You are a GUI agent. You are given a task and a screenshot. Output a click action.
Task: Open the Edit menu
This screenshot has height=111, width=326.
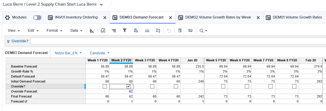(x=33, y=31)
